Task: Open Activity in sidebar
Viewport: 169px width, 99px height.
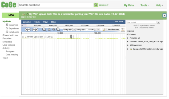Action: pos(6,48)
